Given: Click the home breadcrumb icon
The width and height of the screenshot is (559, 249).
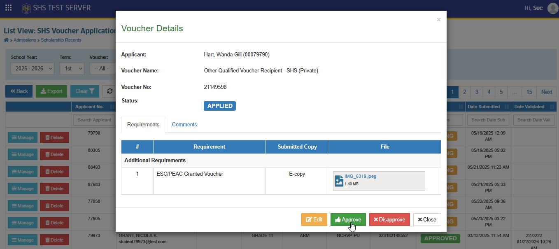Looking at the screenshot, I should tap(6, 40).
